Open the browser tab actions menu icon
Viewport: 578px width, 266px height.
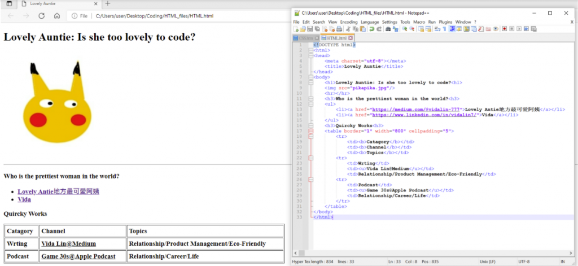coord(9,4)
